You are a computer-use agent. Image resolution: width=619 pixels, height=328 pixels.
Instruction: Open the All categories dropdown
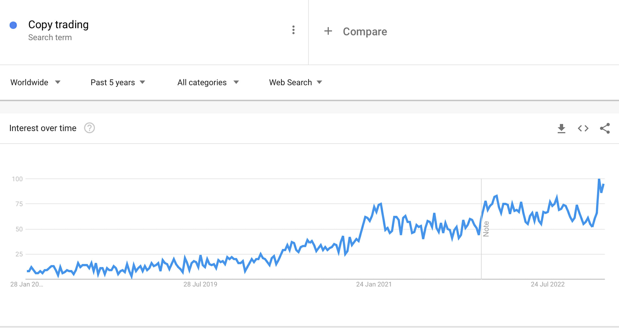[x=208, y=82]
